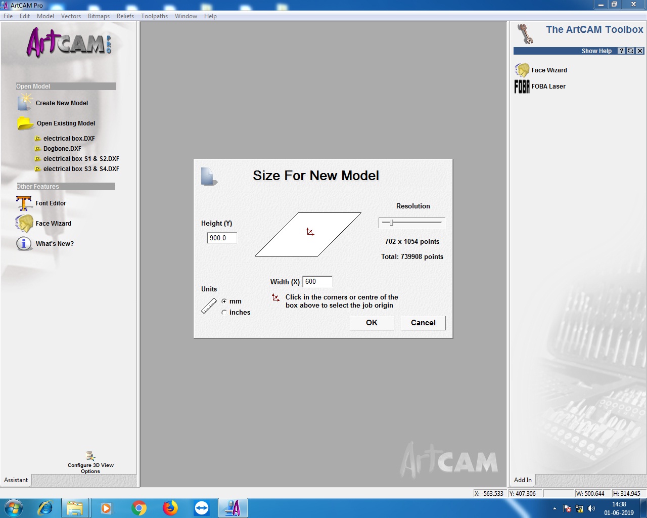Switch to the Assistant tab
This screenshot has height=518, width=647.
[16, 480]
